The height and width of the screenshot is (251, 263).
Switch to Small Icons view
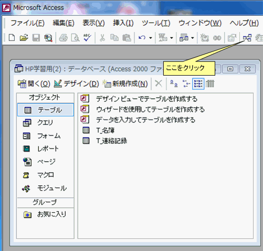pyautogui.click(x=186, y=83)
